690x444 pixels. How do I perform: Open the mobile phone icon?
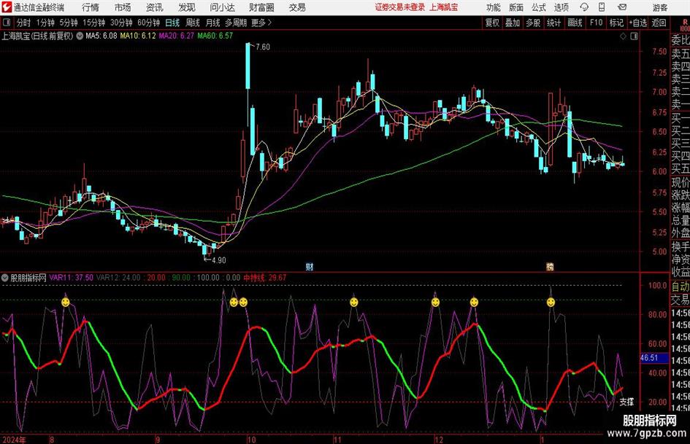coord(602,7)
